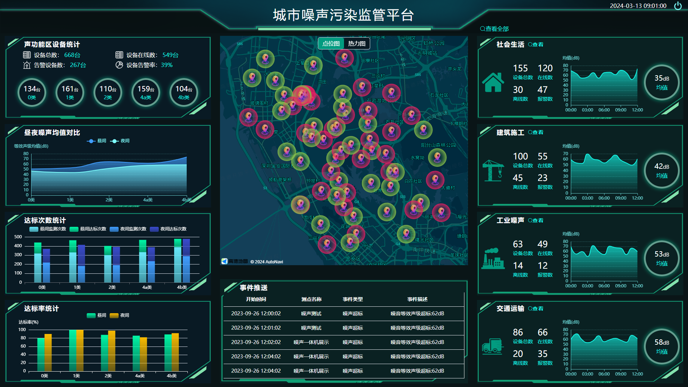Click the icon beside 设备在线数
The image size is (688, 387).
click(119, 55)
